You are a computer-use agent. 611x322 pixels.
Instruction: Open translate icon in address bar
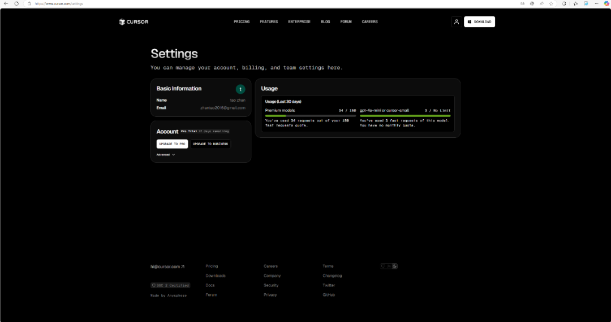click(522, 3)
